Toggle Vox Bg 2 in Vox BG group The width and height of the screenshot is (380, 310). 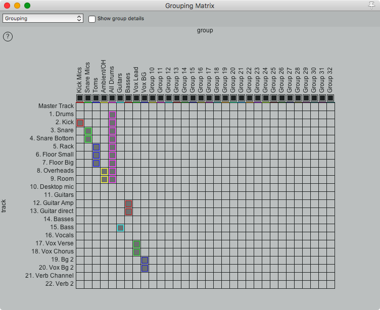tap(145, 268)
